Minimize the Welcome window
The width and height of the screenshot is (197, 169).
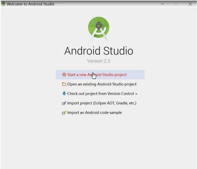pos(163,4)
